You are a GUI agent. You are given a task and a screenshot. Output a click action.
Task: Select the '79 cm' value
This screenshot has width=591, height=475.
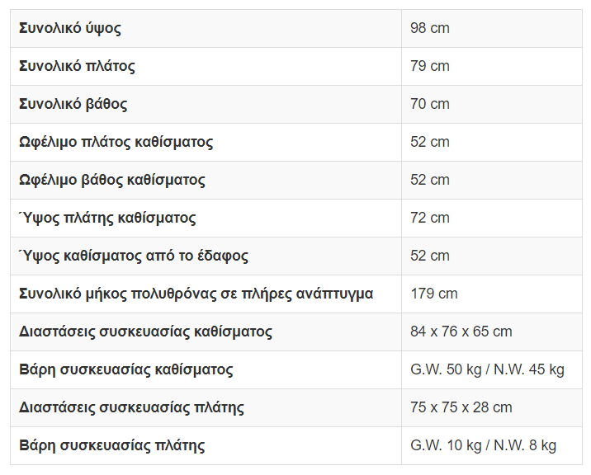tap(430, 66)
